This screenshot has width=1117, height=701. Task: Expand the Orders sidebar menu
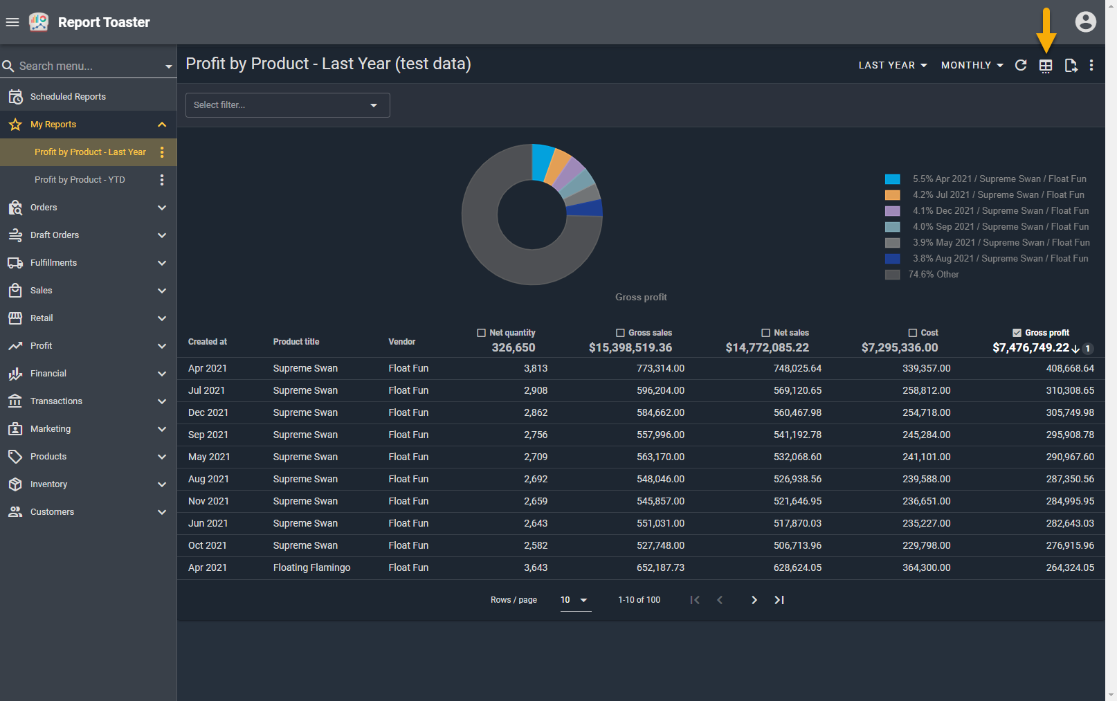point(89,208)
